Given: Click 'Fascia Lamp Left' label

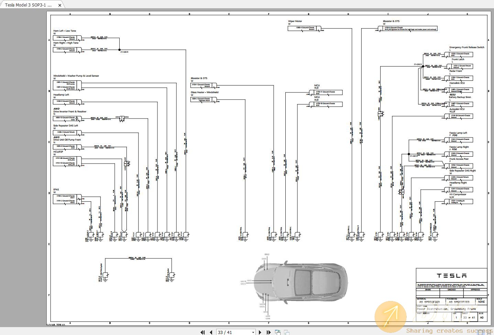Looking at the screenshot, I should tap(458, 133).
